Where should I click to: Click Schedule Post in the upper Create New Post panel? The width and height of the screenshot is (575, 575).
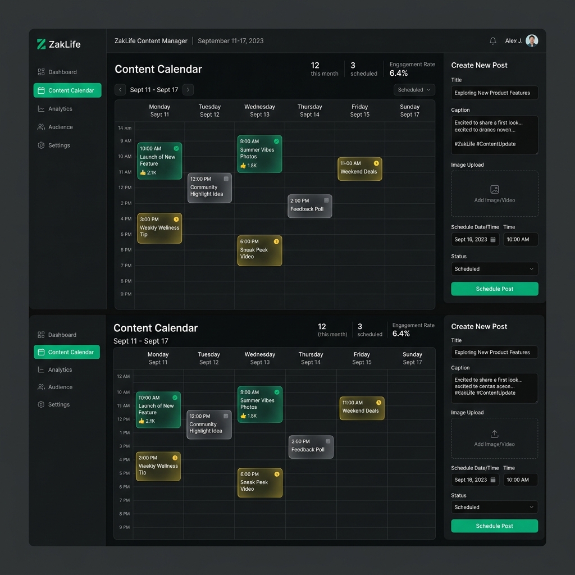point(494,289)
